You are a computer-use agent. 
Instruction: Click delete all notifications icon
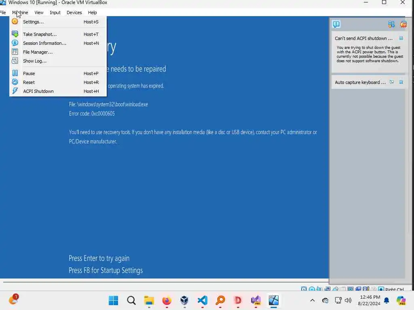(x=403, y=24)
